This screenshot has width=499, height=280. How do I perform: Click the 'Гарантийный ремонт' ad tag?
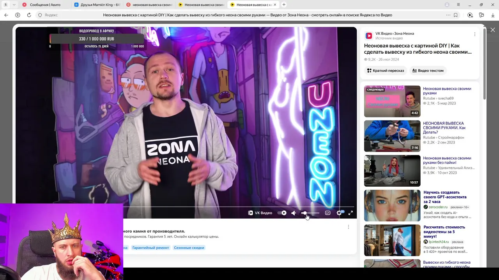[150, 248]
